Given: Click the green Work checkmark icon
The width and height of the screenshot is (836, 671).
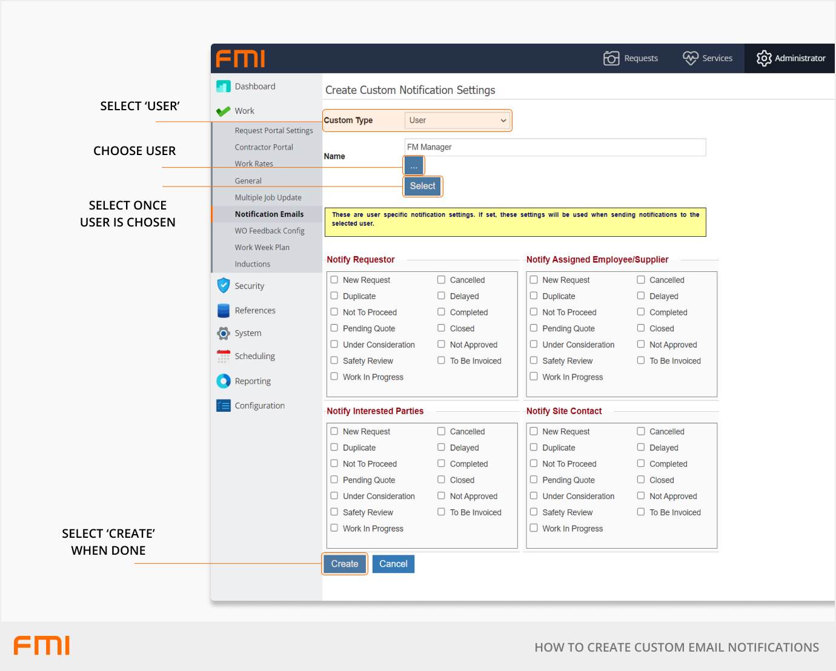Looking at the screenshot, I should (223, 111).
